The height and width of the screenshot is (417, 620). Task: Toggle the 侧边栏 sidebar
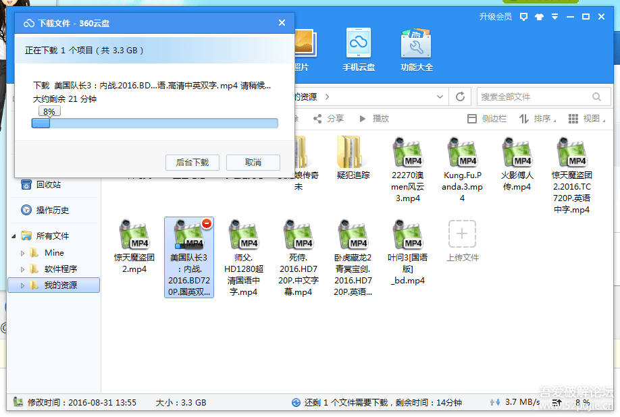[487, 119]
